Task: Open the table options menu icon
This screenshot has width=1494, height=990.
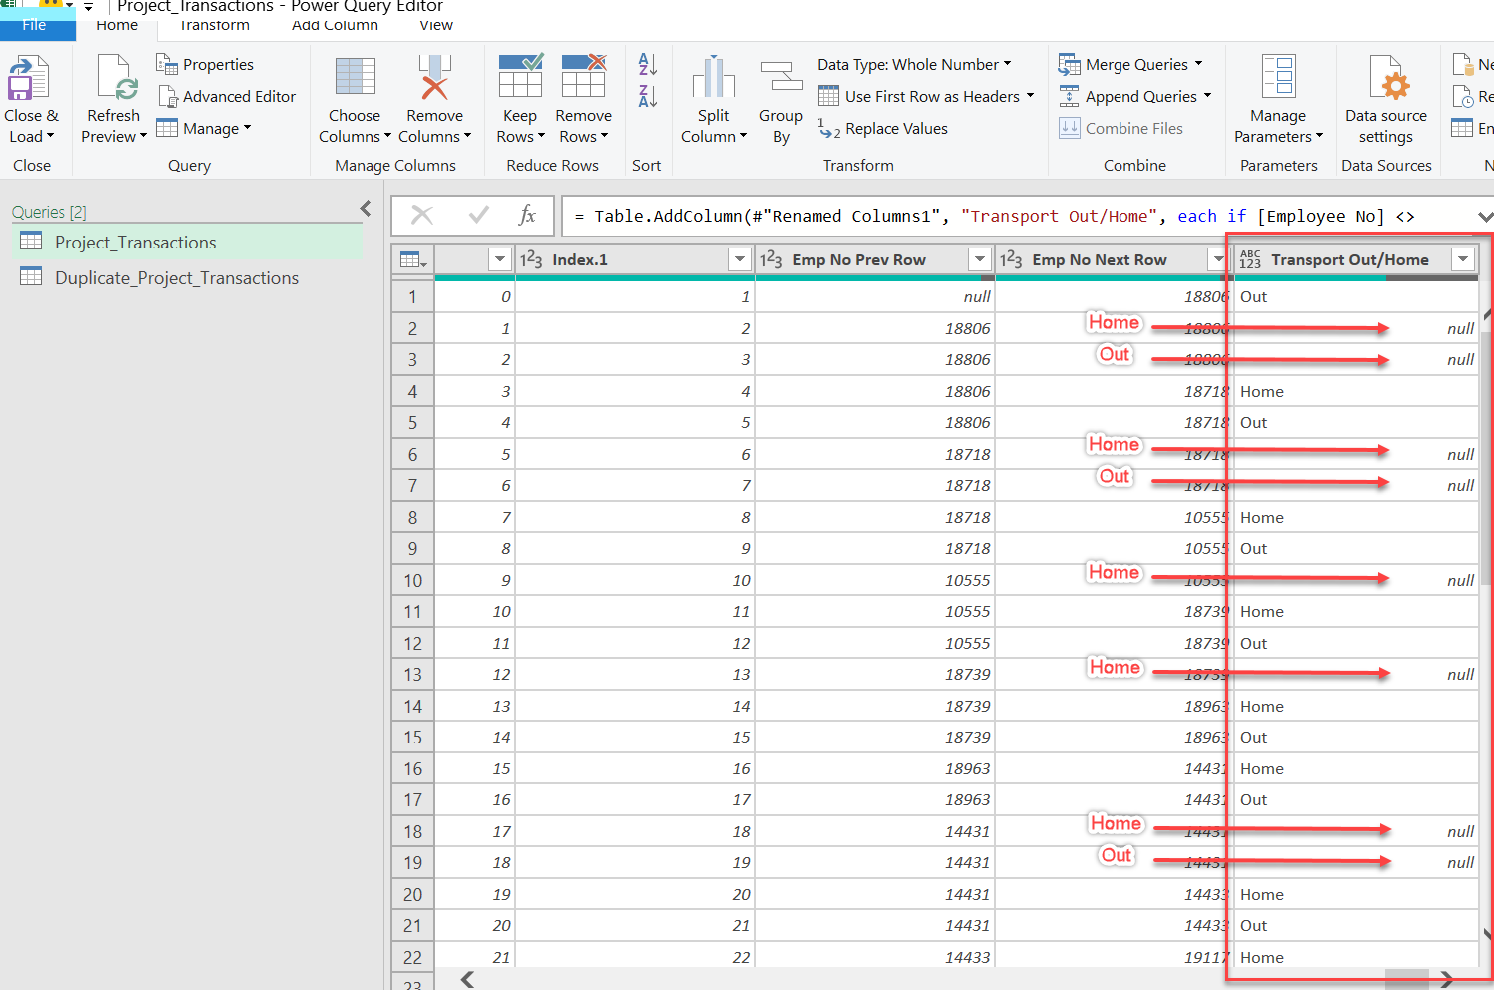Action: pyautogui.click(x=413, y=260)
